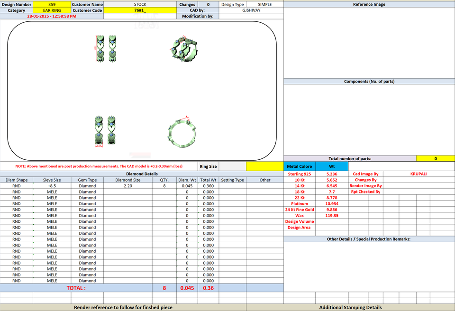Click the Design Type value SIMPLE
455x311 pixels.
[x=264, y=4]
